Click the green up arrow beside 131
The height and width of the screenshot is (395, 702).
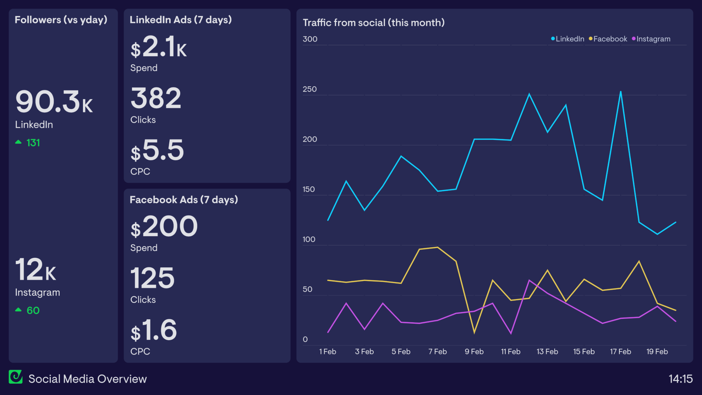(x=18, y=142)
